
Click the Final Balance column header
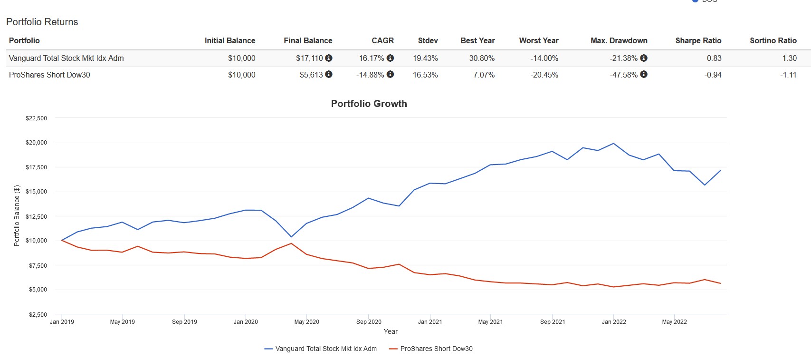tap(308, 40)
